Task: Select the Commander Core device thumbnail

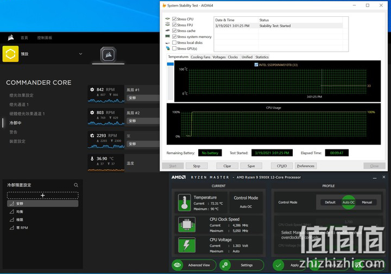Action: [x=108, y=54]
